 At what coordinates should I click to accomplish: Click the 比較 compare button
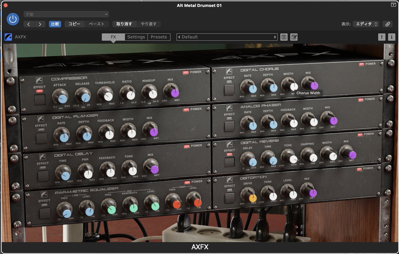coord(55,24)
